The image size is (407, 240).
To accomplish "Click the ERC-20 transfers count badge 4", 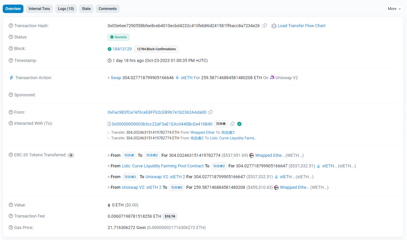I will pyautogui.click(x=71, y=155).
